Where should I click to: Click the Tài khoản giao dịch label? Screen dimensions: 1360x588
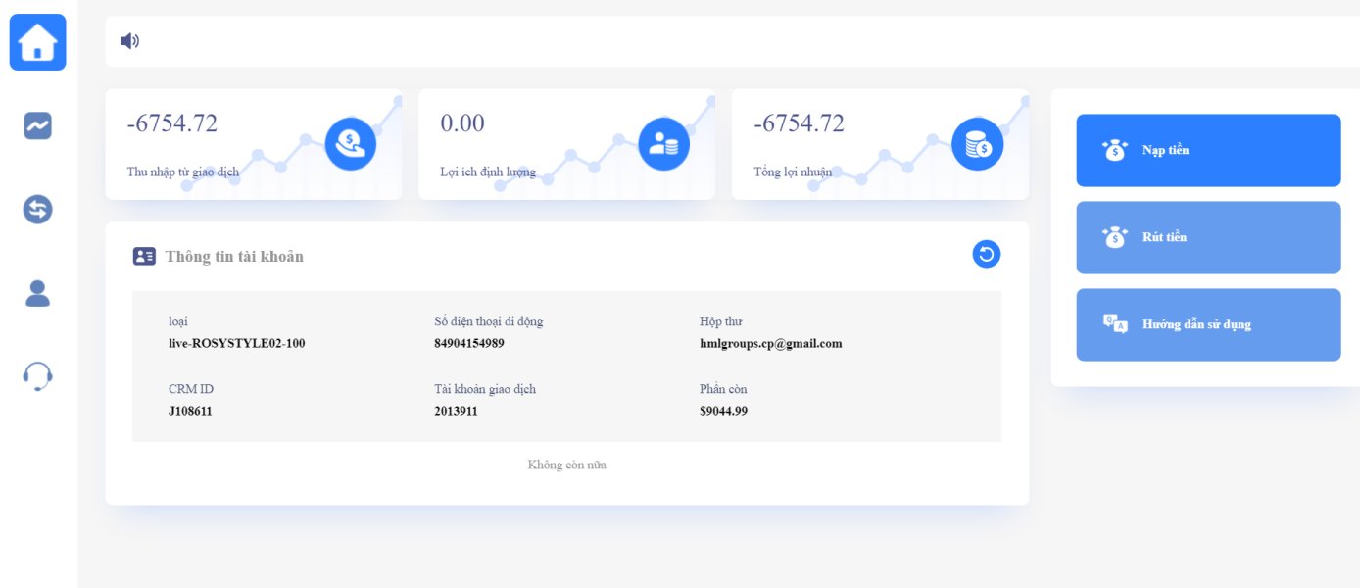click(485, 389)
